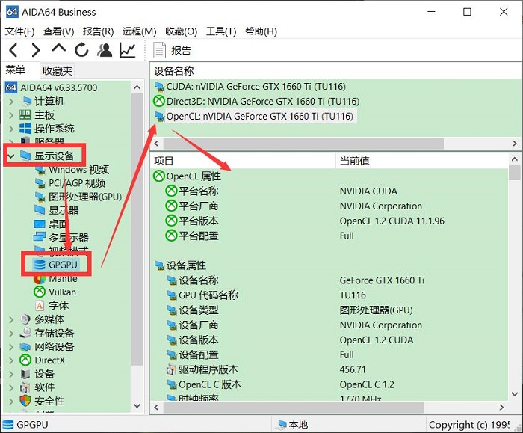Open the 收藏(O) menu

[x=181, y=31]
